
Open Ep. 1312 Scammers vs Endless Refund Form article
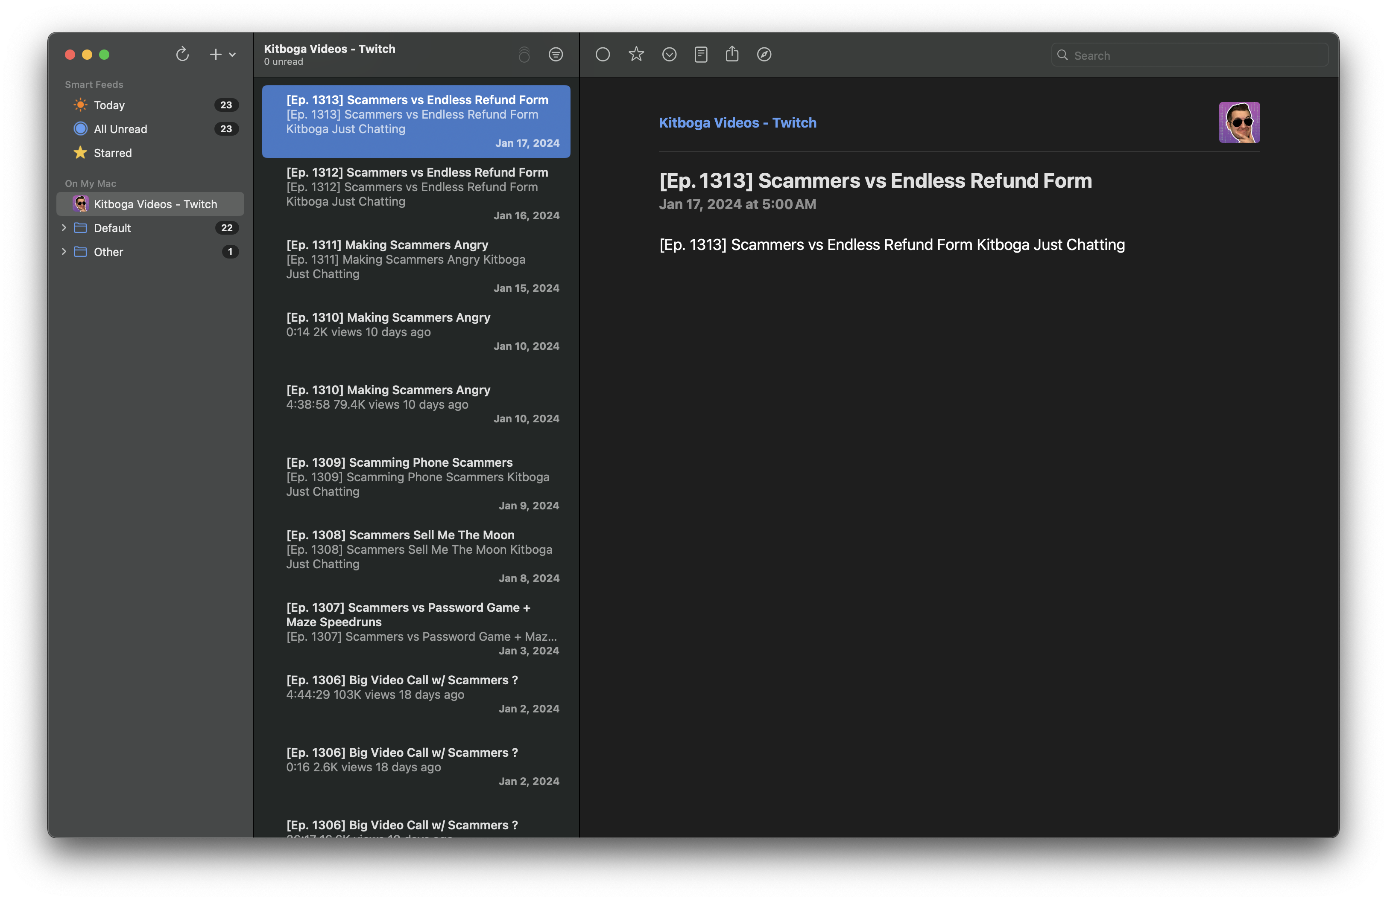(x=416, y=194)
